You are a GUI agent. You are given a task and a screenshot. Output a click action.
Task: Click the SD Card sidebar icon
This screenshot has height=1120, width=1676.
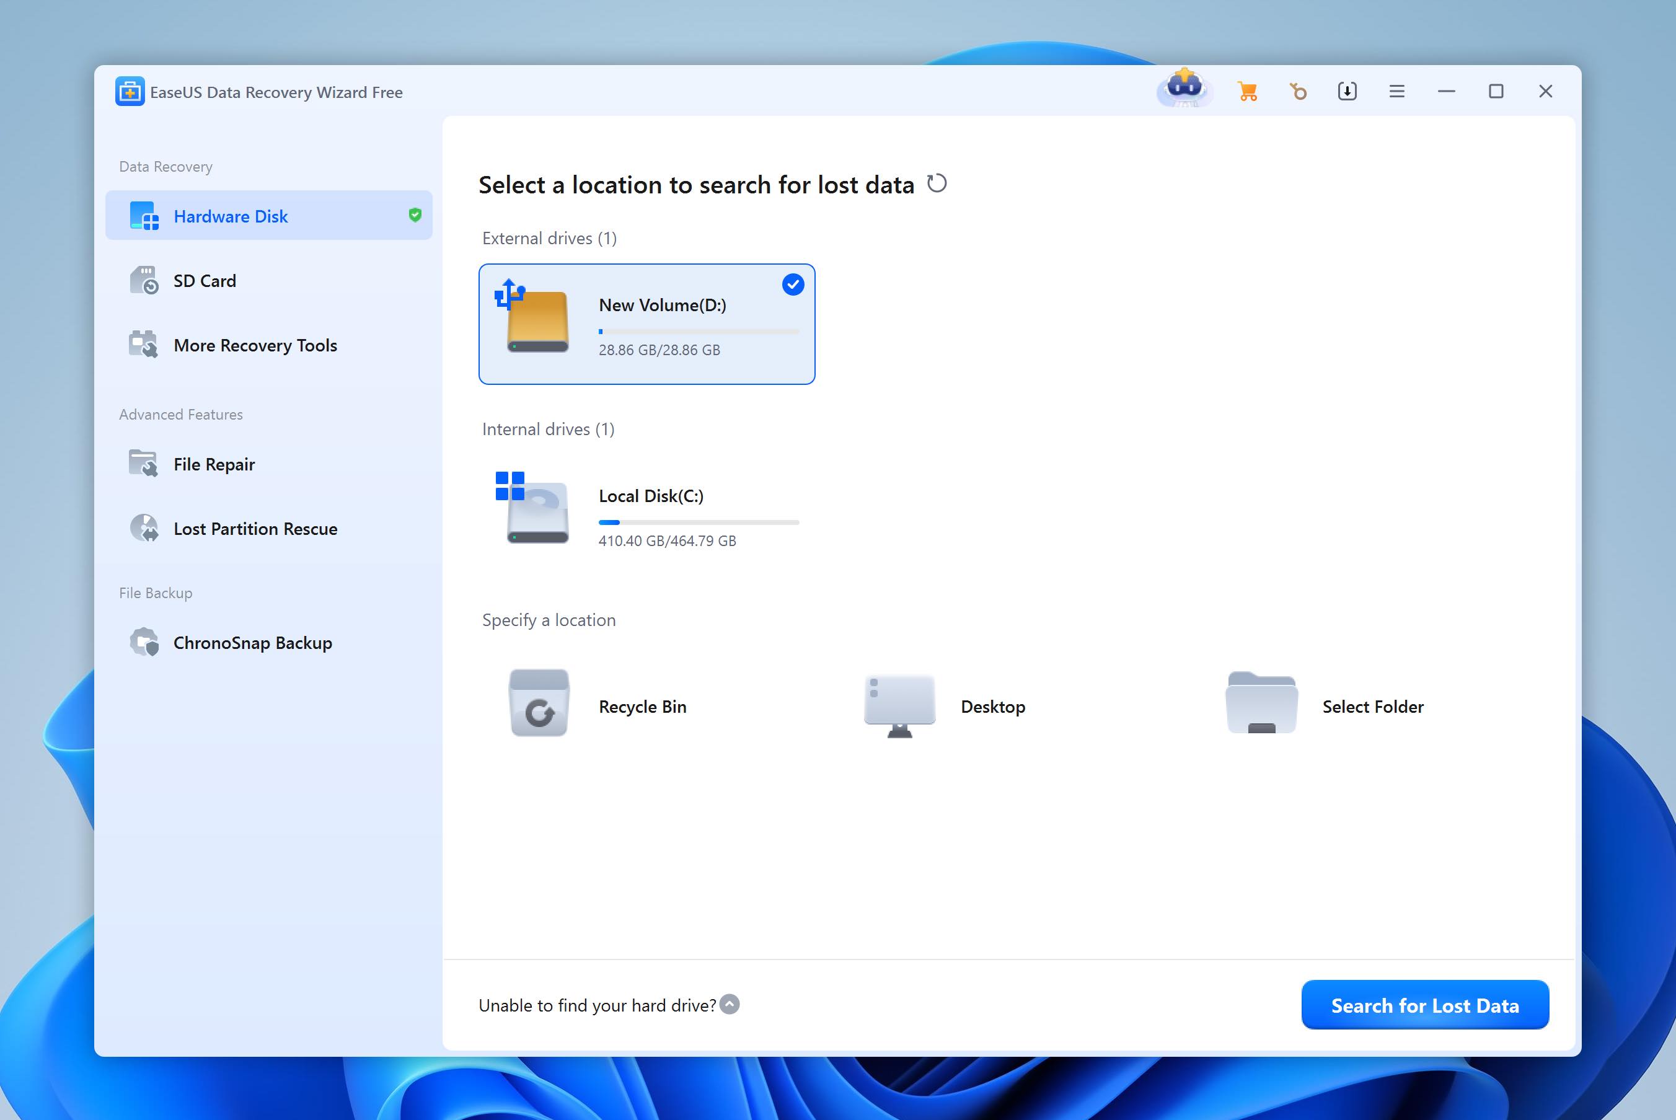click(144, 280)
